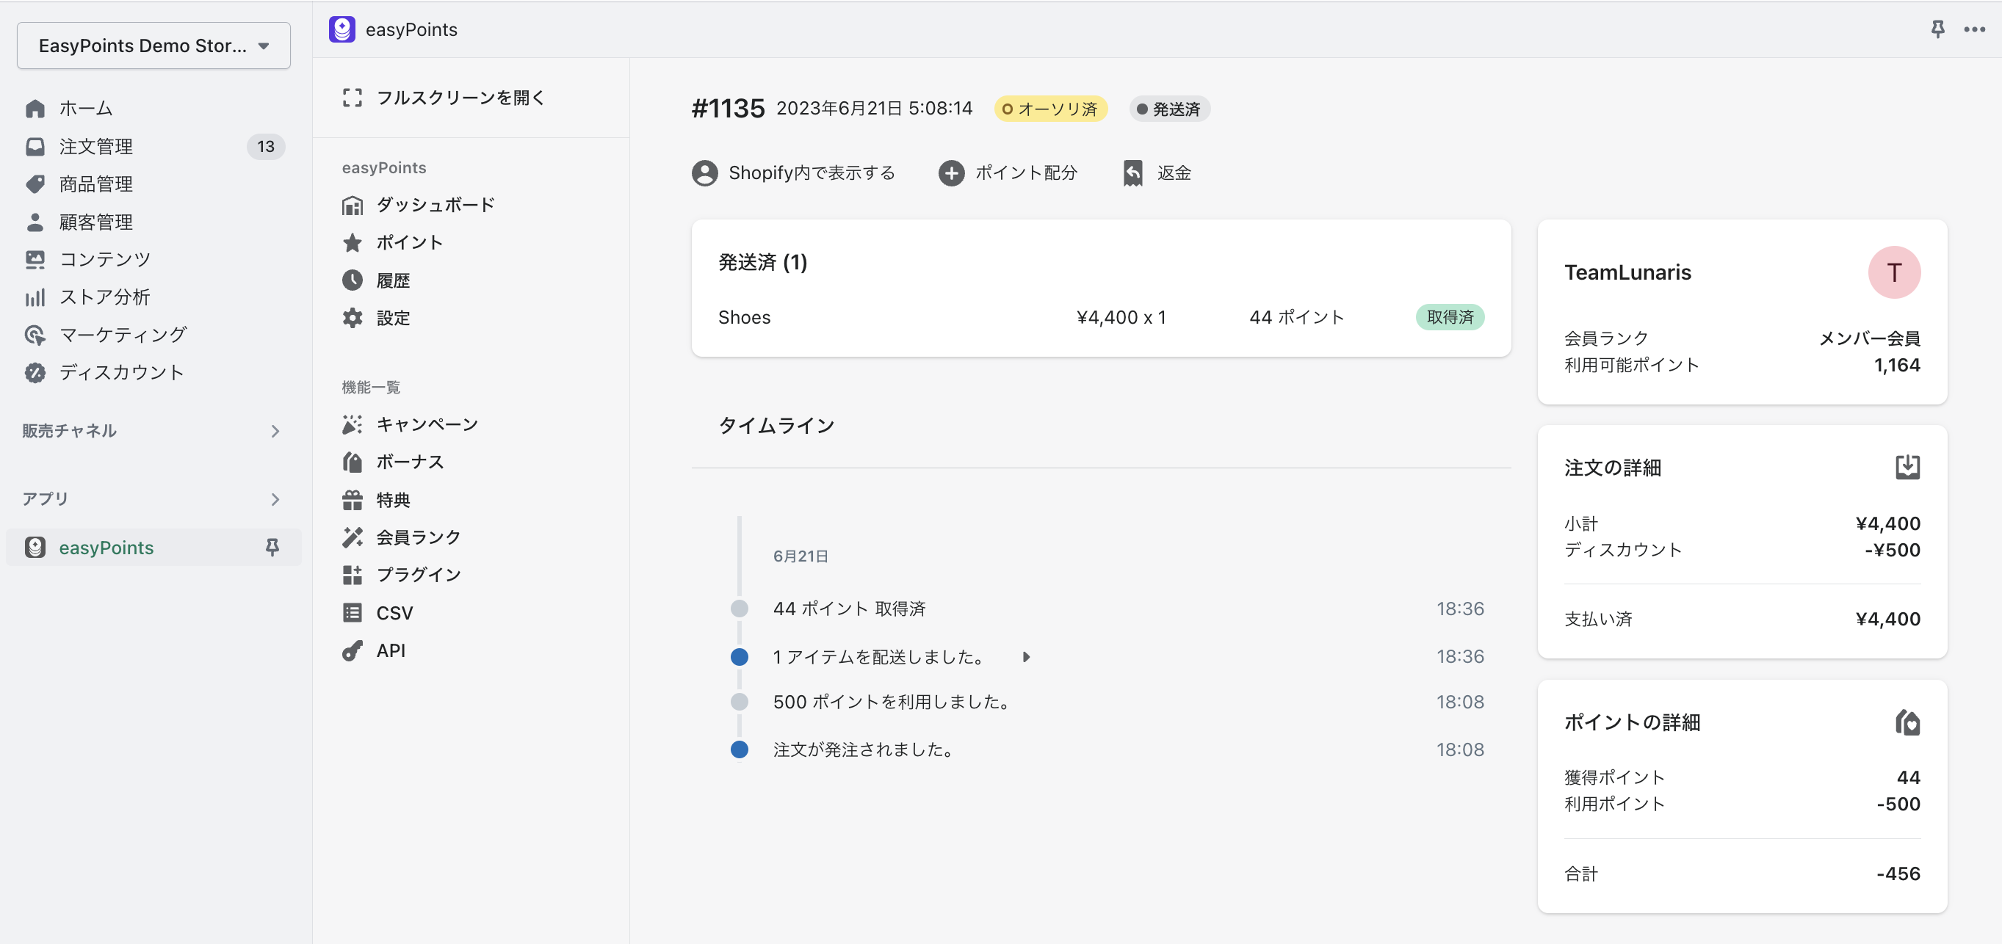Viewport: 2002px width, 944px height.
Task: Click the 注文が発注されました timeline marker
Action: [739, 749]
